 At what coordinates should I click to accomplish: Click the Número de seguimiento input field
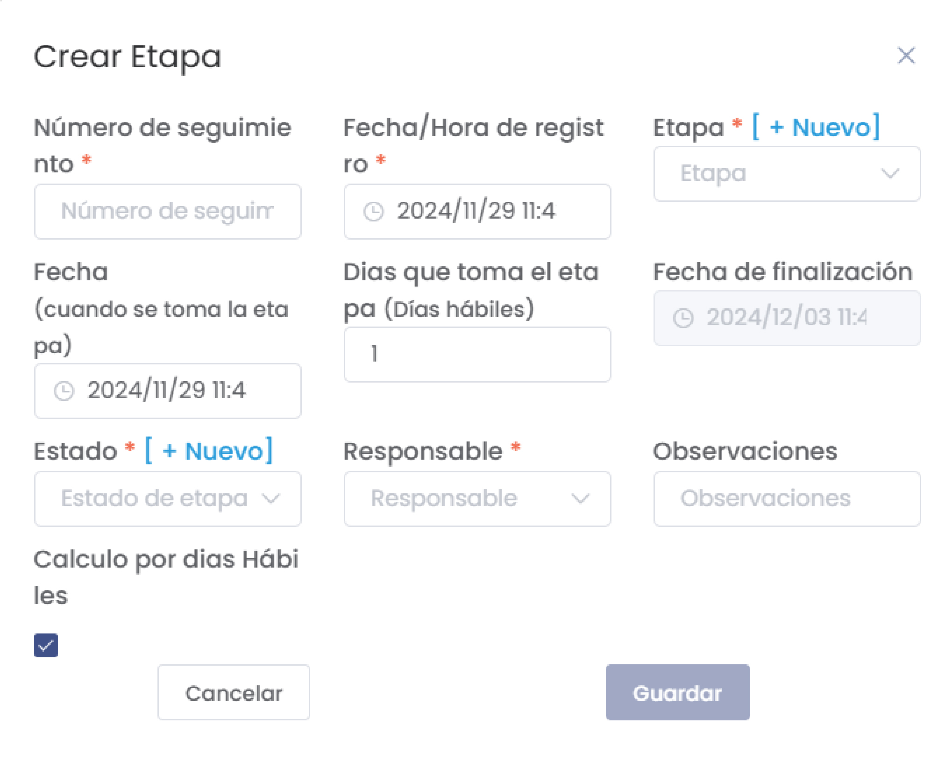tap(167, 212)
